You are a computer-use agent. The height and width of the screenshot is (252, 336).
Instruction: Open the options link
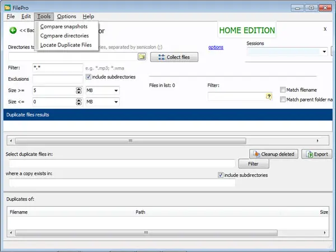pos(216,47)
